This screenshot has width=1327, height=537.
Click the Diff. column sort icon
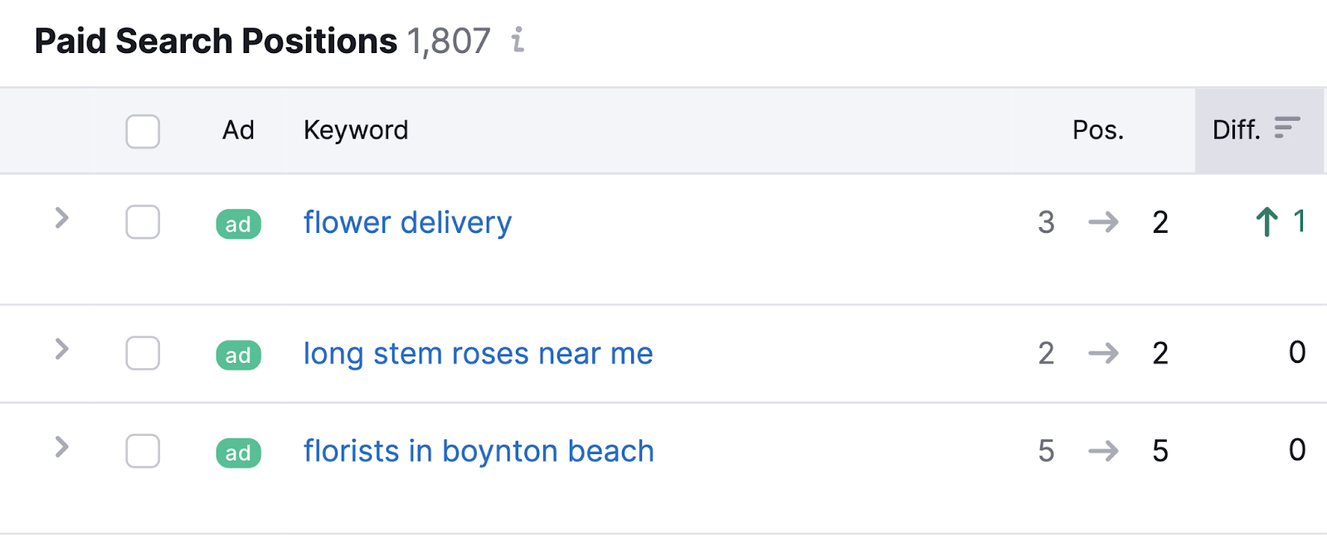click(x=1286, y=128)
